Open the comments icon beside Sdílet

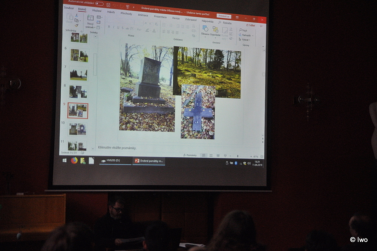[261, 26]
